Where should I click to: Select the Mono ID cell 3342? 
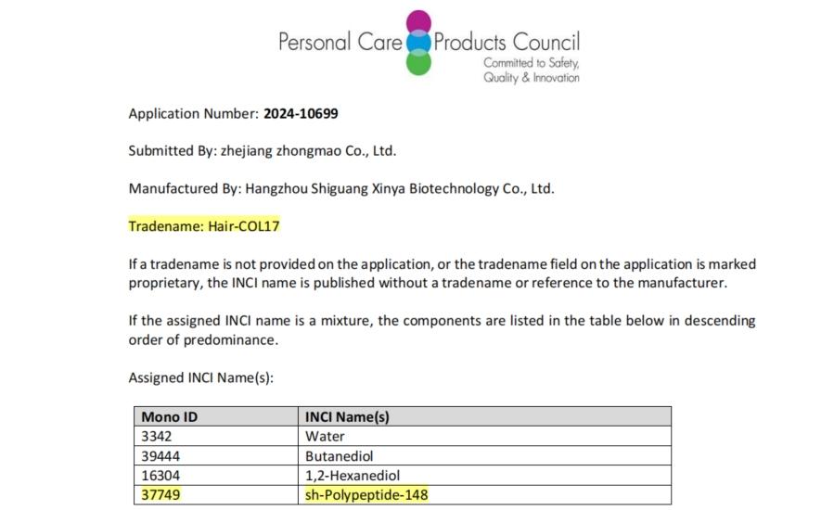click(157, 436)
